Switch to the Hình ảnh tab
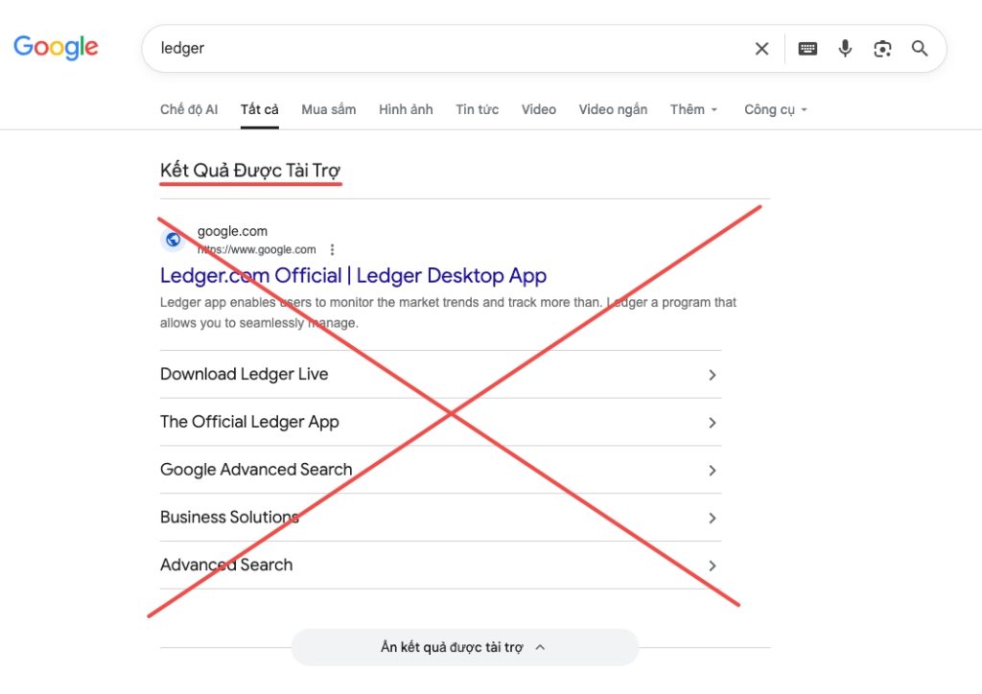This screenshot has height=694, width=982. [406, 109]
